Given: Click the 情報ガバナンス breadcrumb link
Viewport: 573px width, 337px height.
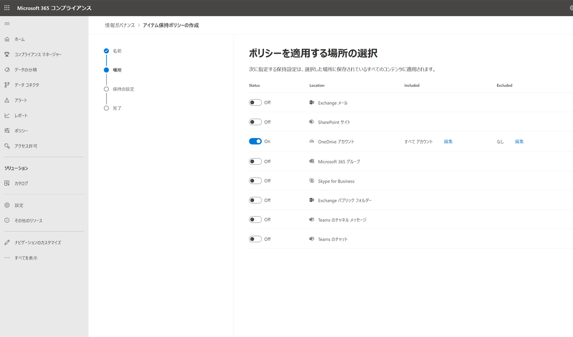Looking at the screenshot, I should point(120,25).
